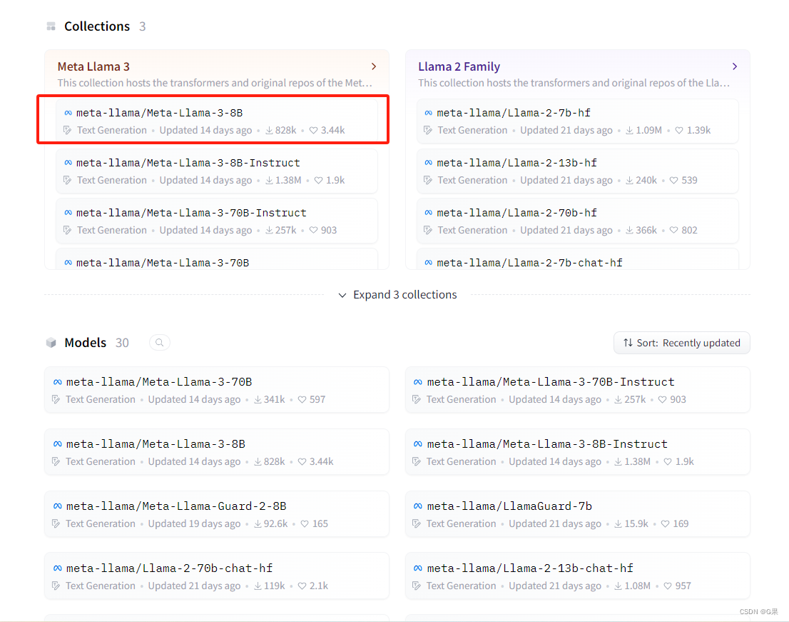The height and width of the screenshot is (622, 789).
Task: Open the Llama-2-70b-chat-hf model
Action: (x=217, y=576)
